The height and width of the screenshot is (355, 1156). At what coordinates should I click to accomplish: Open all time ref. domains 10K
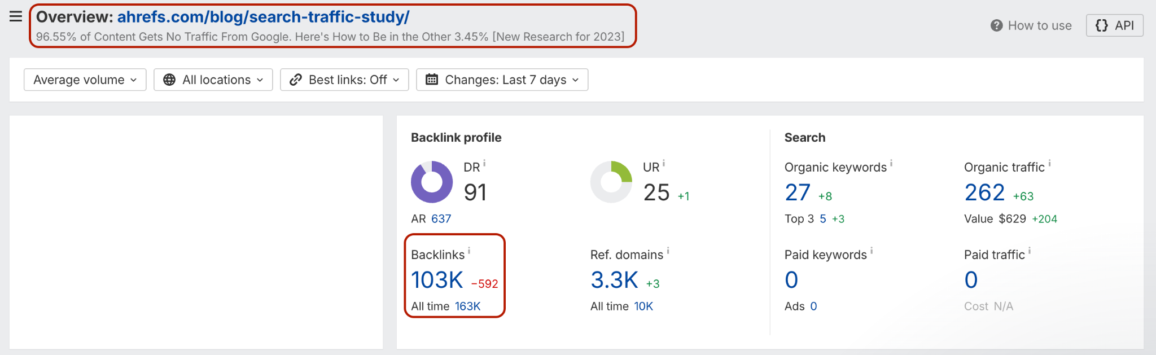click(x=643, y=306)
